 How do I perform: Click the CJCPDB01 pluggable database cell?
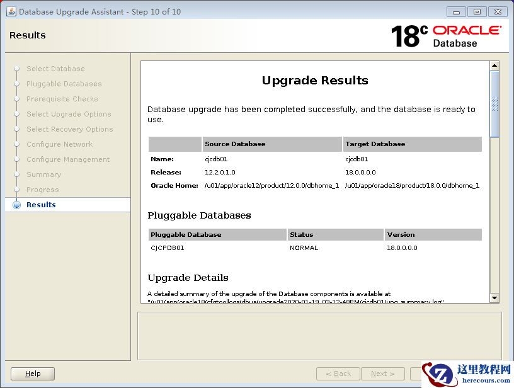[167, 248]
